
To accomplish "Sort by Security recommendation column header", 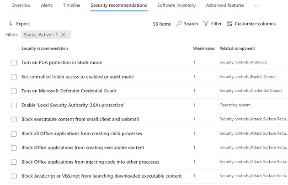I will click(44, 48).
